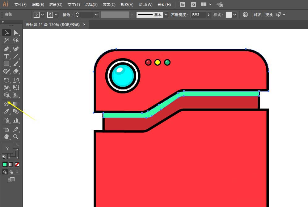Change screen mode button
The image size is (308, 207).
coord(11,180)
